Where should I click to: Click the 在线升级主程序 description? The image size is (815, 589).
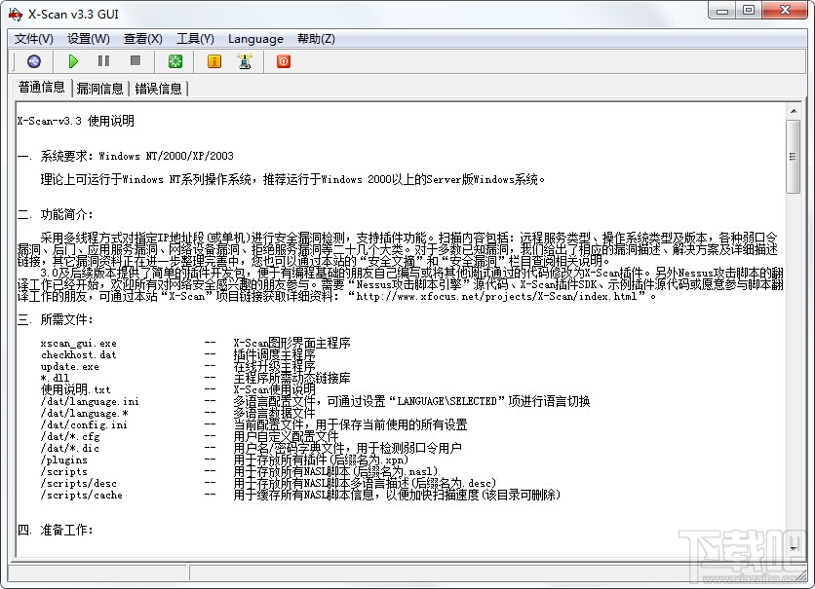(x=275, y=366)
